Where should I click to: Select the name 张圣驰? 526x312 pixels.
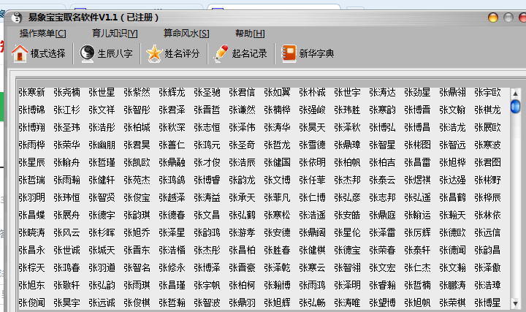click(207, 92)
